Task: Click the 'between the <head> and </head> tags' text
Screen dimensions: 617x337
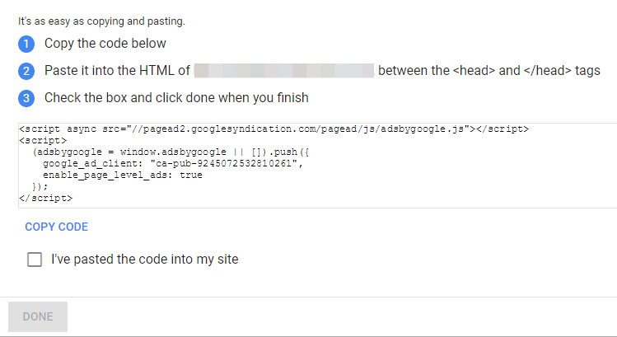Action: pyautogui.click(x=488, y=71)
